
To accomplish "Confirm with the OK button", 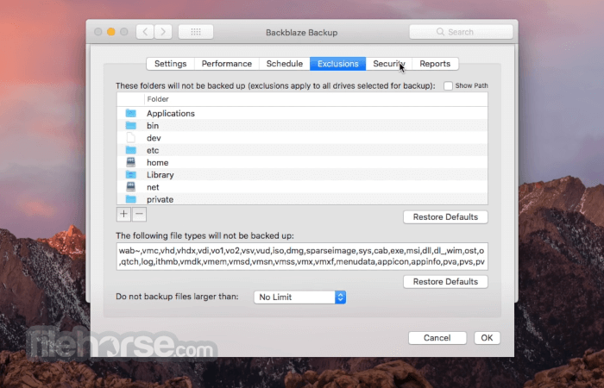I will pyautogui.click(x=487, y=338).
